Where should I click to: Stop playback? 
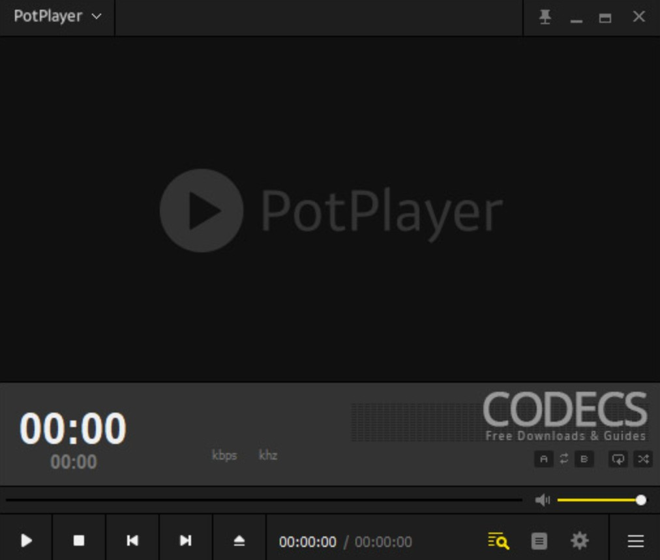coord(79,540)
